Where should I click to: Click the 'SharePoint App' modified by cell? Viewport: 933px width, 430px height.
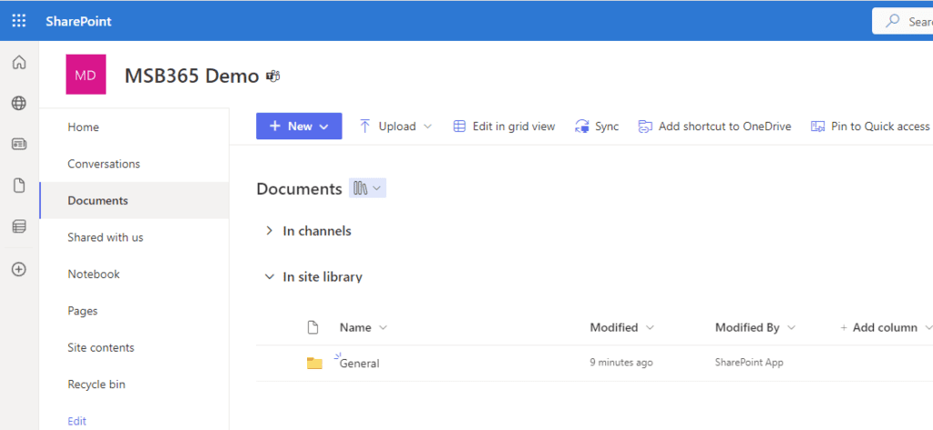[x=749, y=363]
